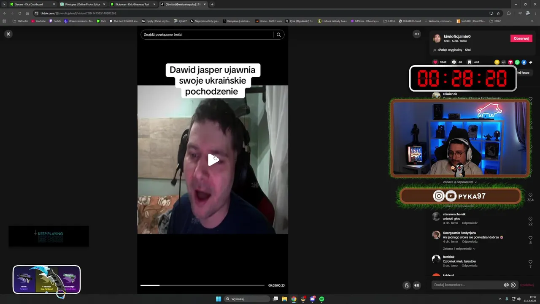Open the Home - FACEIT.com bookmark

[269, 21]
